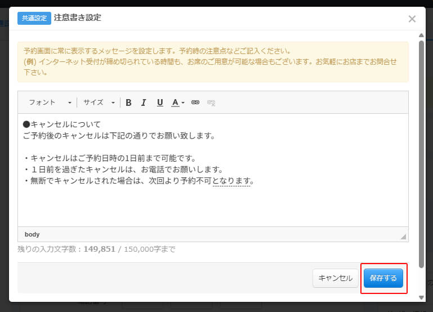
Task: Expand the サイズ dropdown
Action: [x=99, y=102]
